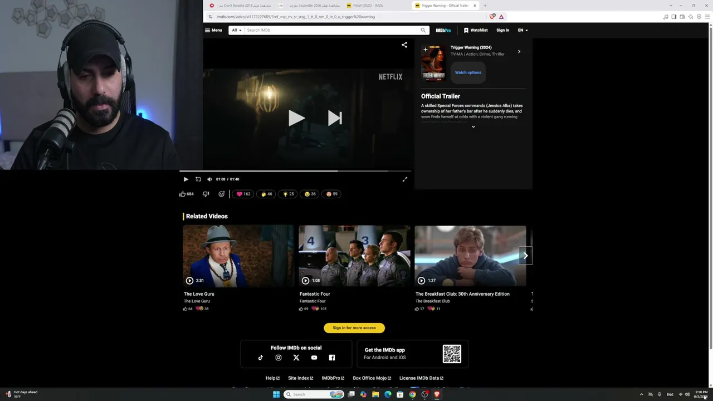Open IMDb's TikTok page
This screenshot has width=713, height=401.
[x=261, y=358]
